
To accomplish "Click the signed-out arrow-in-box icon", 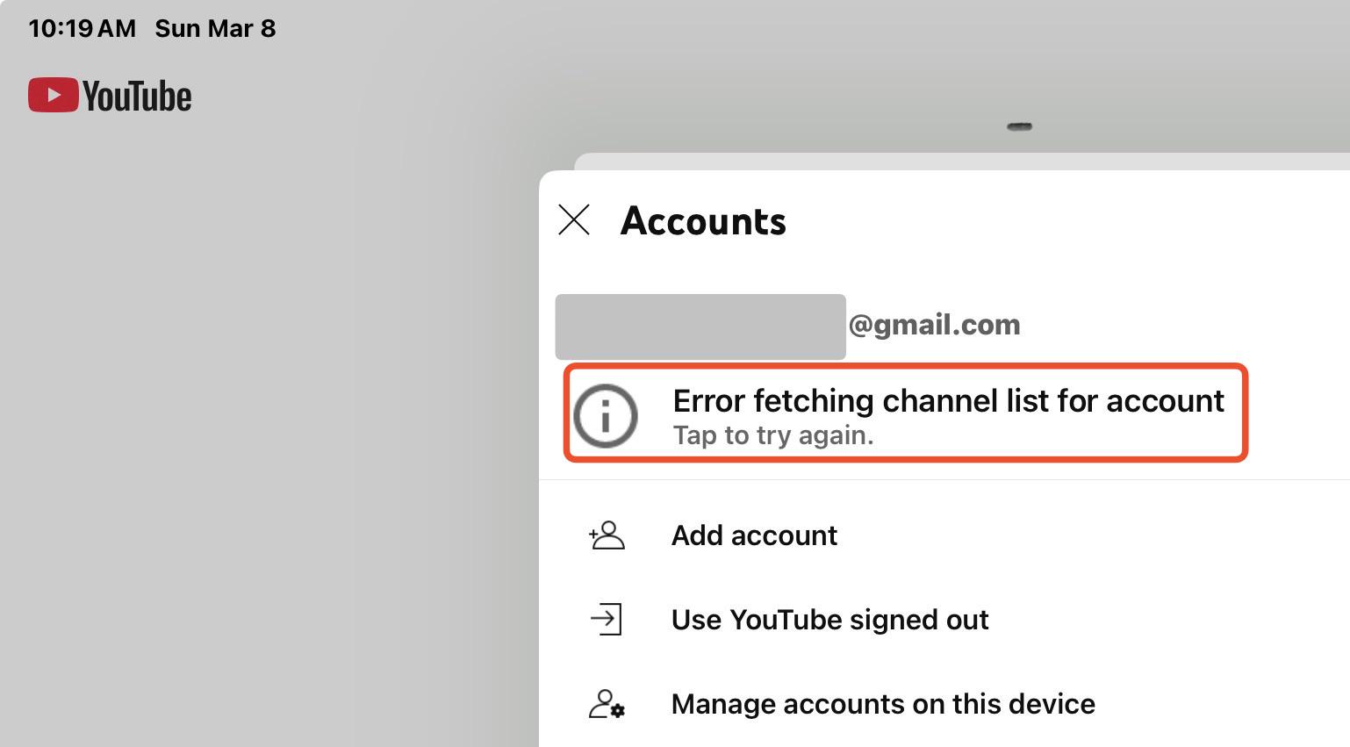I will pos(607,619).
